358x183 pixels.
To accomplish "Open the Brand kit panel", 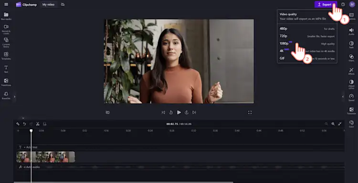I will (x=6, y=95).
